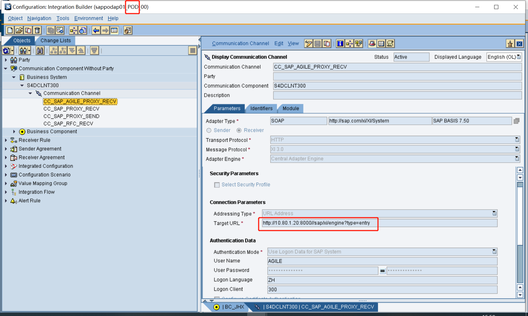Open the Environment menu

(89, 18)
